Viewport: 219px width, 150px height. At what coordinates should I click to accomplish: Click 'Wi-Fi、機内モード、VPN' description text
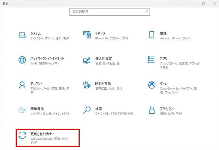tap(44, 63)
